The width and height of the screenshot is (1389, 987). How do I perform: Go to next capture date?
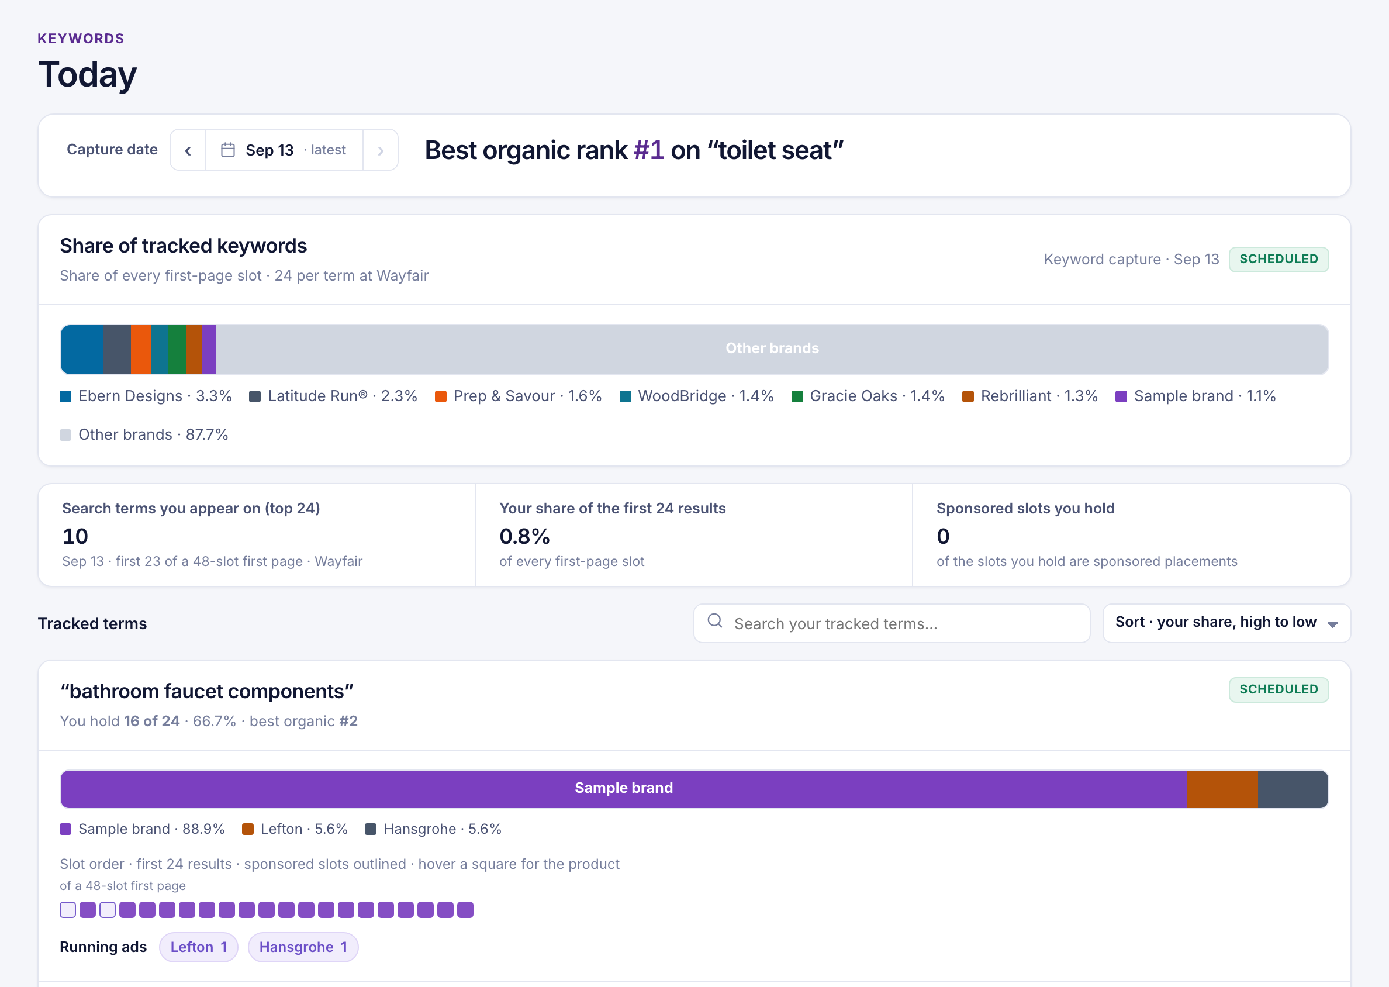coord(381,150)
